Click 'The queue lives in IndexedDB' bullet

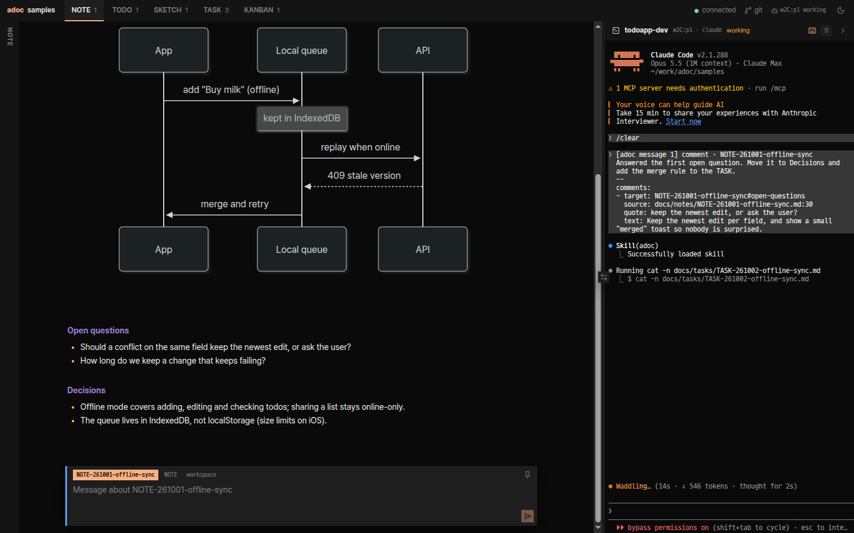click(x=203, y=420)
